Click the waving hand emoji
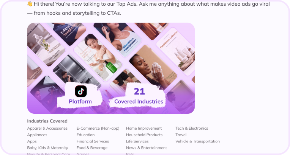 point(30,4)
